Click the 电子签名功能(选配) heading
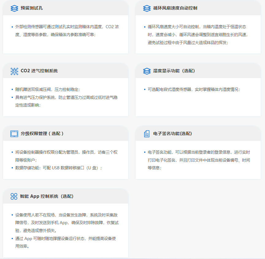 tap(172, 134)
